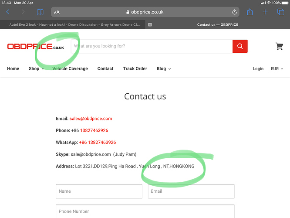Tap the Phone number 13827463926 link
The width and height of the screenshot is (290, 218).
point(94,130)
